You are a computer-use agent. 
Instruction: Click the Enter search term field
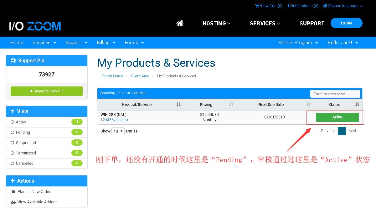(335, 94)
